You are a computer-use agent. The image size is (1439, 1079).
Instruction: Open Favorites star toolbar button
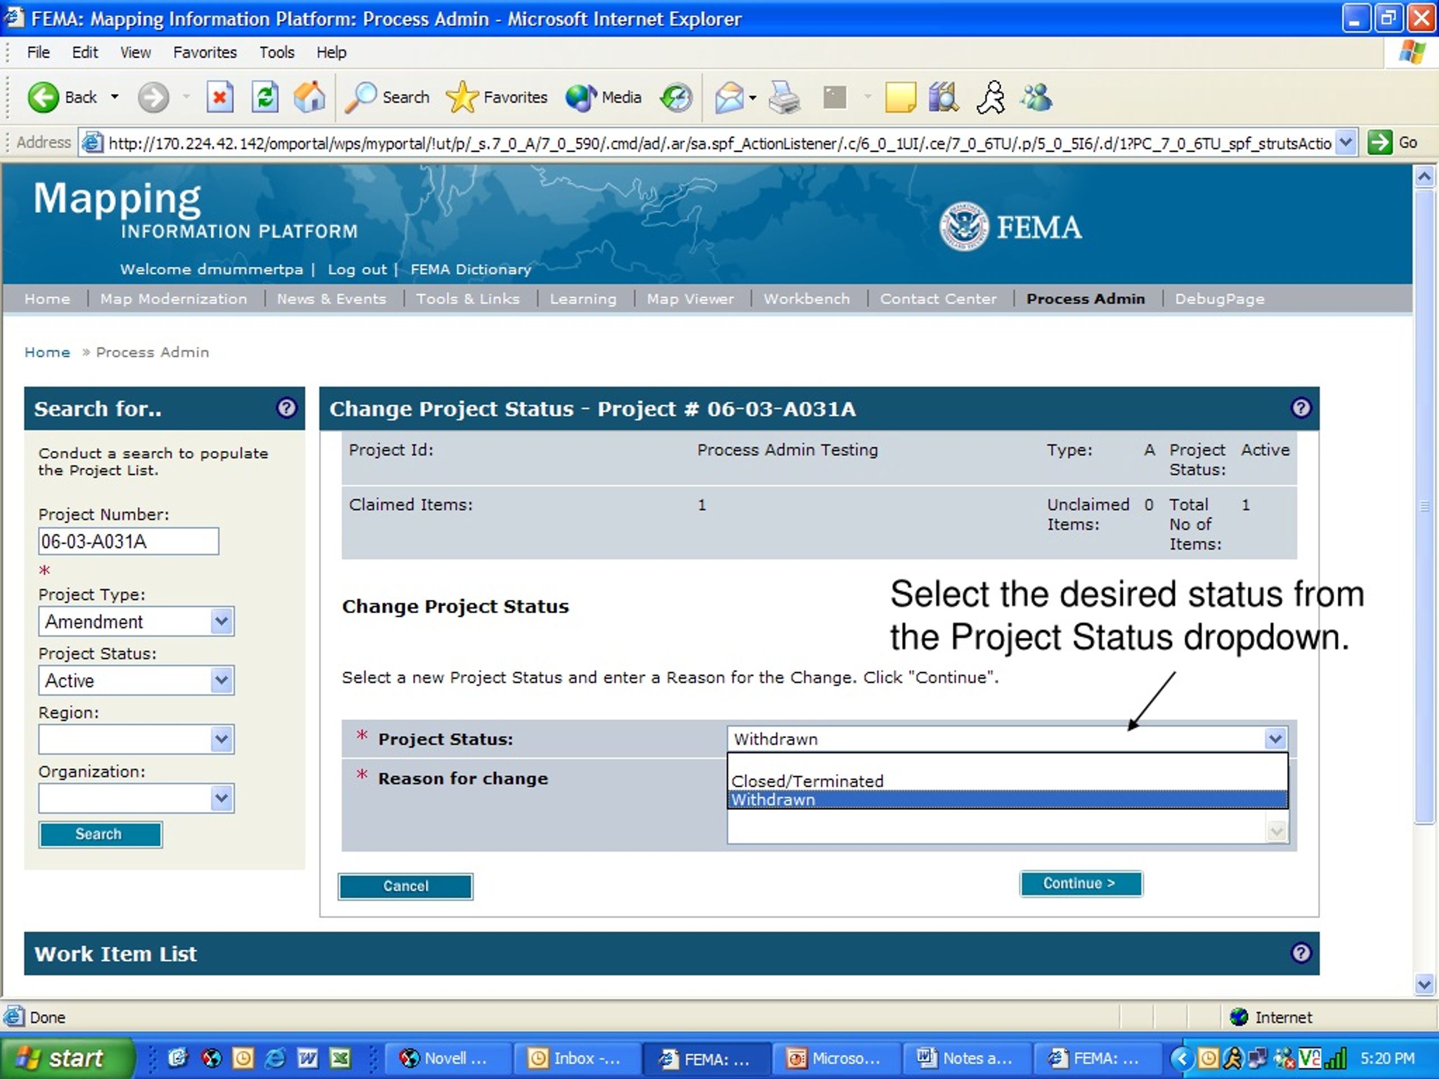click(497, 98)
